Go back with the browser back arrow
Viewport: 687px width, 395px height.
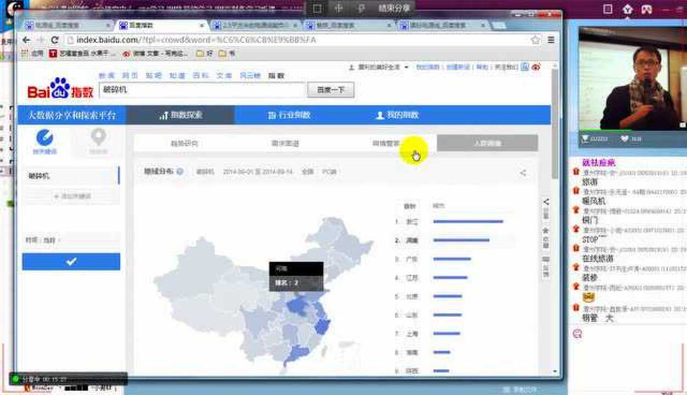tap(26, 40)
